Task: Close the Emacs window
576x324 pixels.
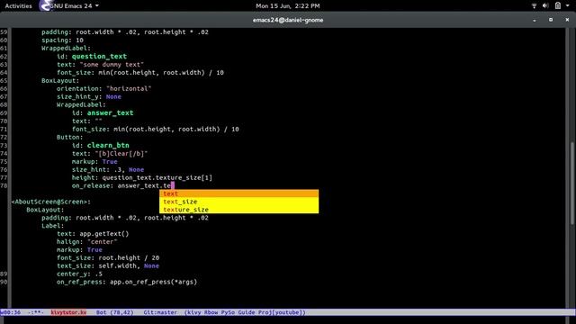Action: point(567,20)
